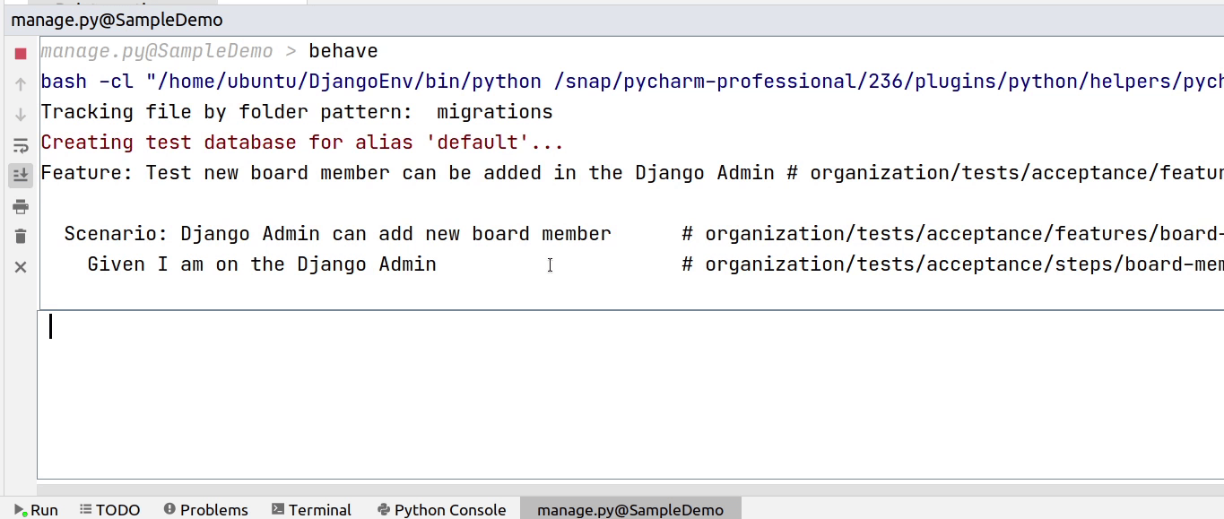Open the Problems tool window
Screen dimensions: 1224x519
pyautogui.click(x=206, y=509)
